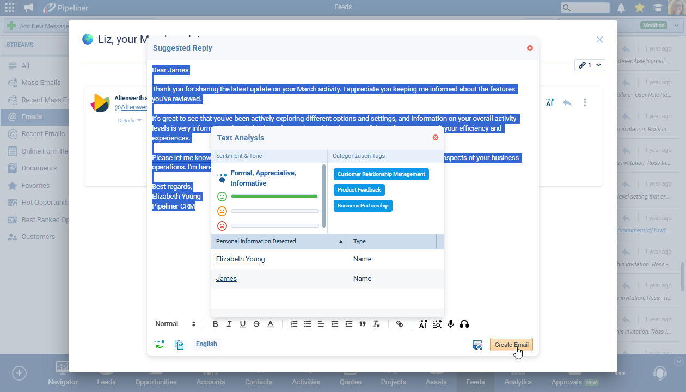
Task: Sort by Personal Information Detected column
Action: (279, 241)
